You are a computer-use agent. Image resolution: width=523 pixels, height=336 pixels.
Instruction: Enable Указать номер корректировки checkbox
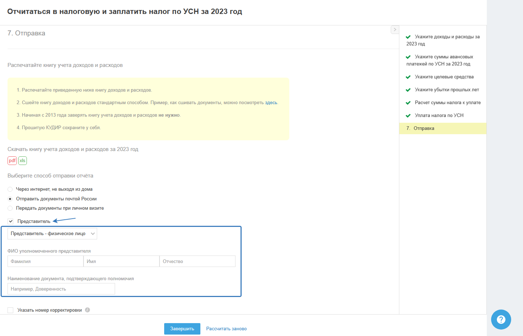[11, 310]
